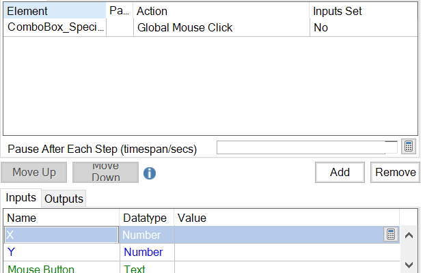Click the blue info icon

click(150, 173)
